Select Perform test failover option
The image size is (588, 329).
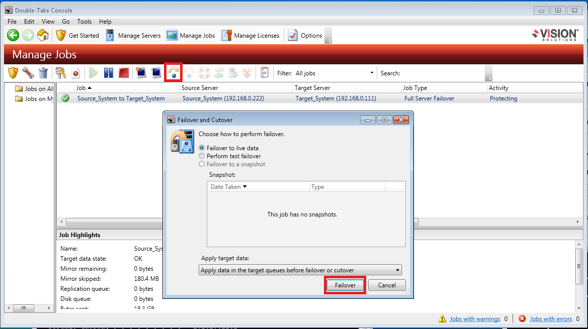click(x=202, y=156)
